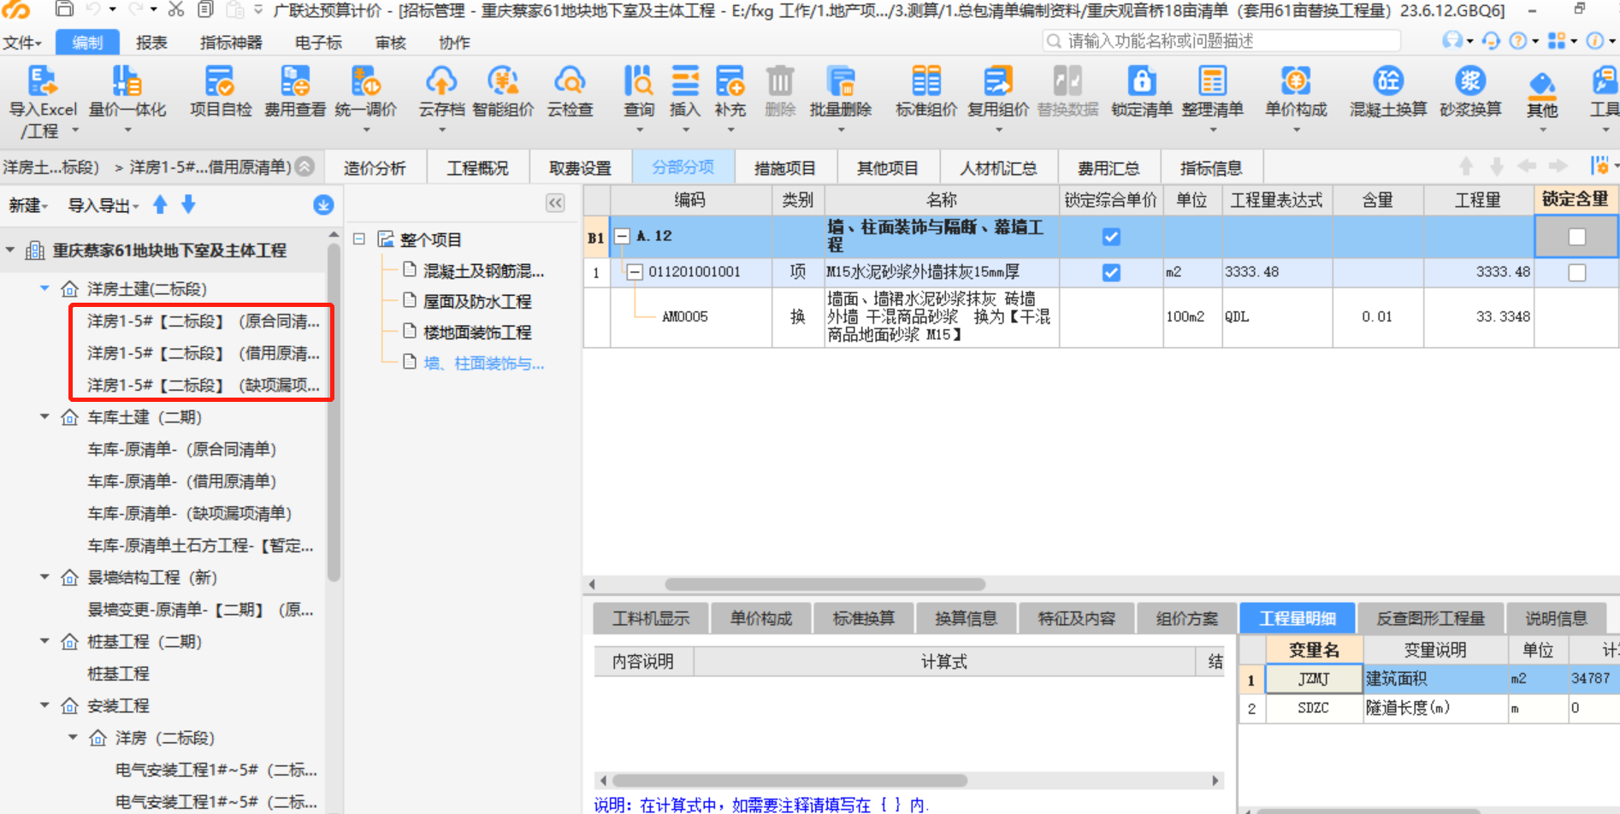The height and width of the screenshot is (814, 1620).
Task: Toggle 锁定综合单价 for 011201001001 row
Action: point(1111,273)
